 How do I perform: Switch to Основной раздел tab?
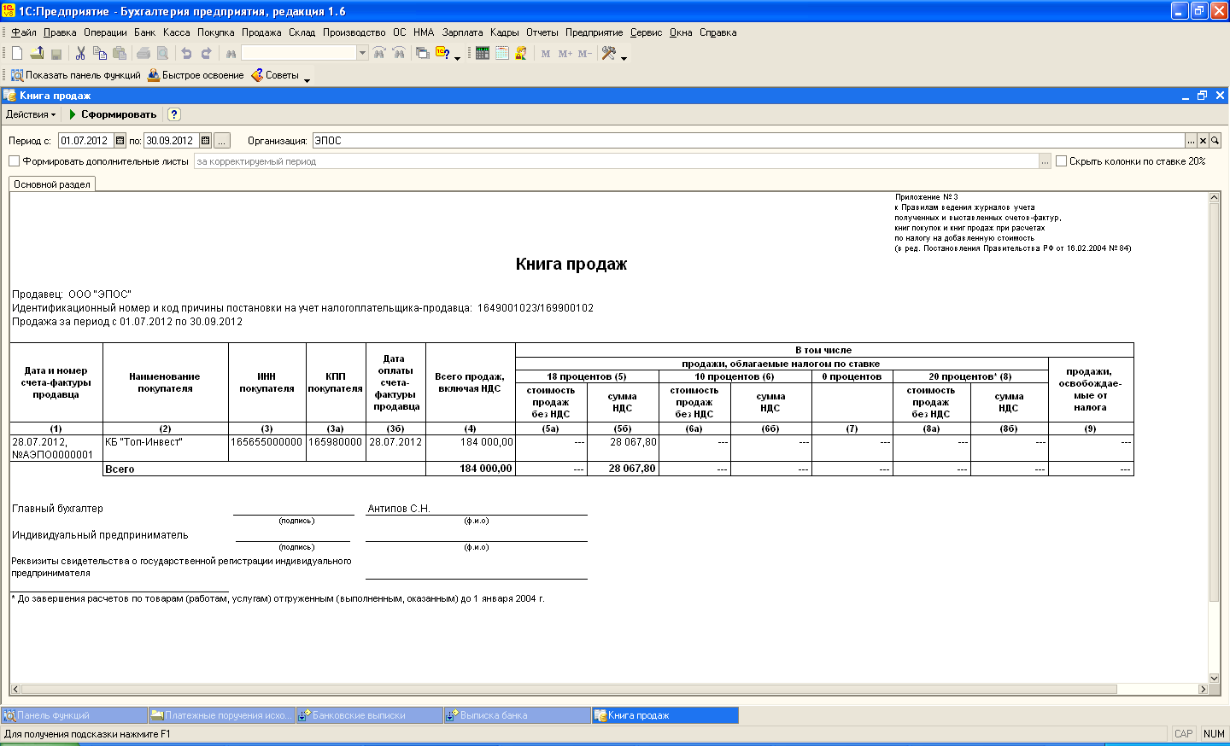tap(52, 184)
